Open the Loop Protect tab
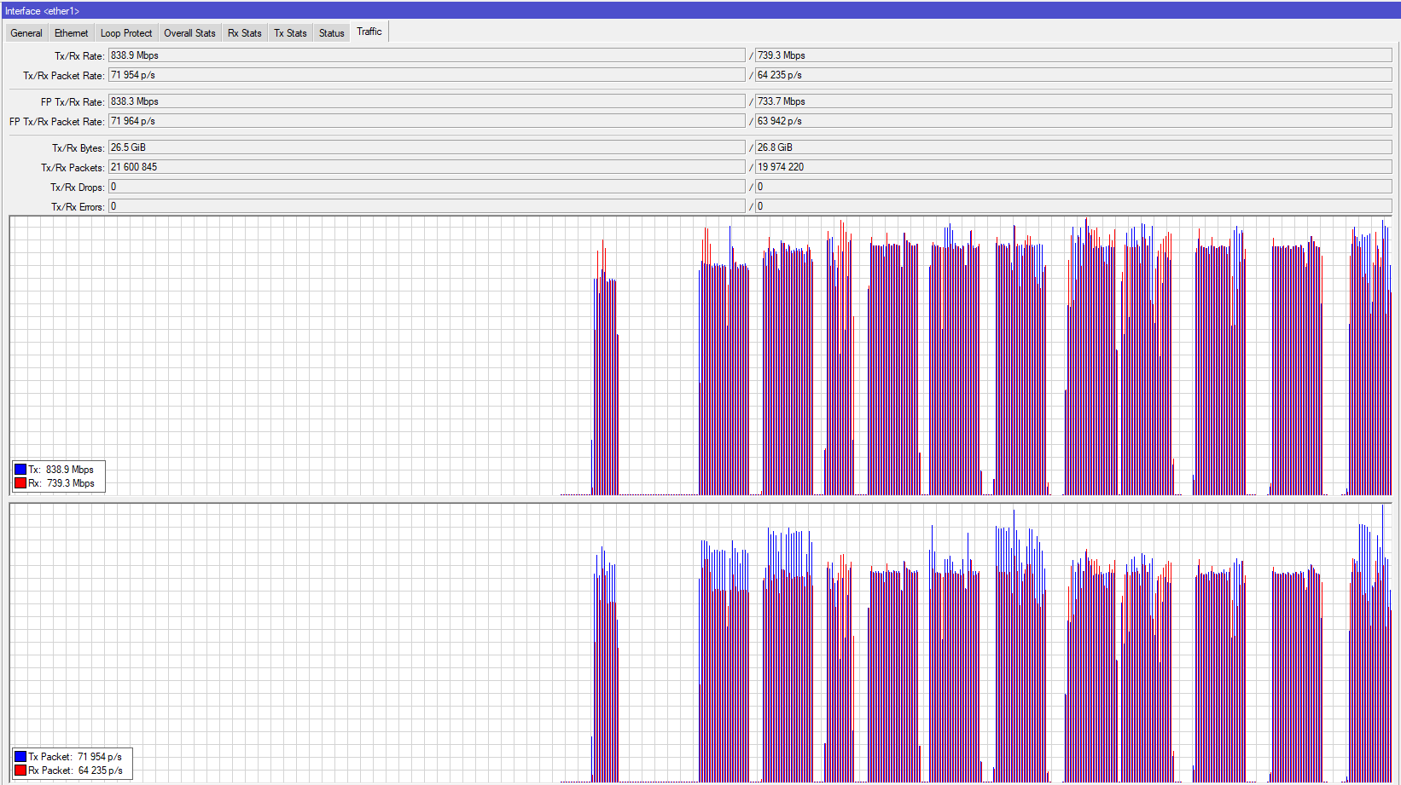This screenshot has width=1401, height=785. click(126, 33)
